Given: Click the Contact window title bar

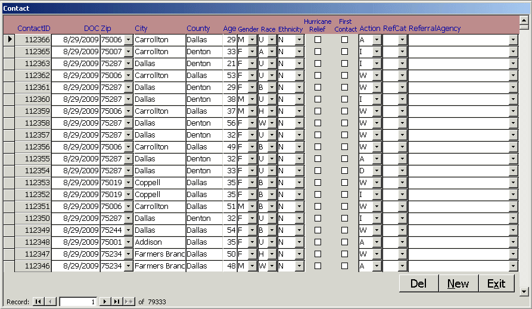Looking at the screenshot, I should click(266, 8).
